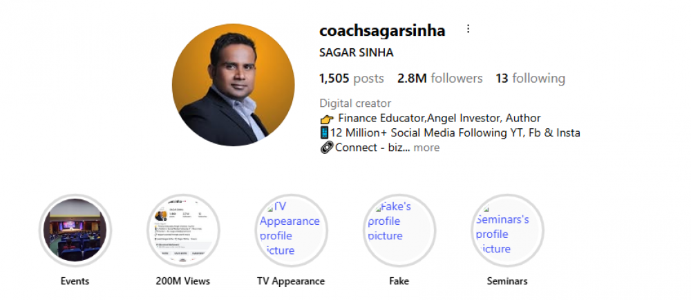Click the 1,505 posts count
Image resolution: width=691 pixels, height=300 pixels.
[351, 79]
